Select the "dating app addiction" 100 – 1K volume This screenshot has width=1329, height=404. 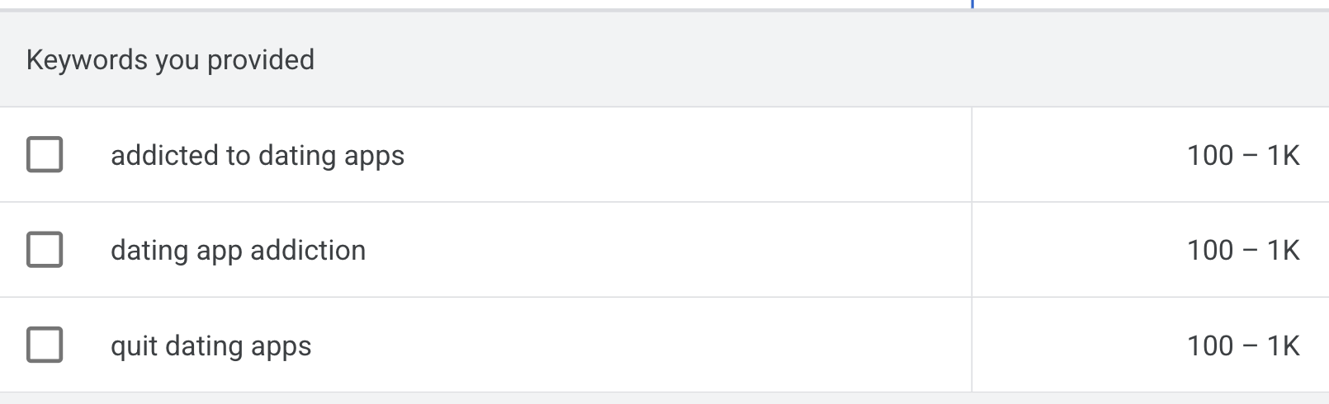[1242, 251]
